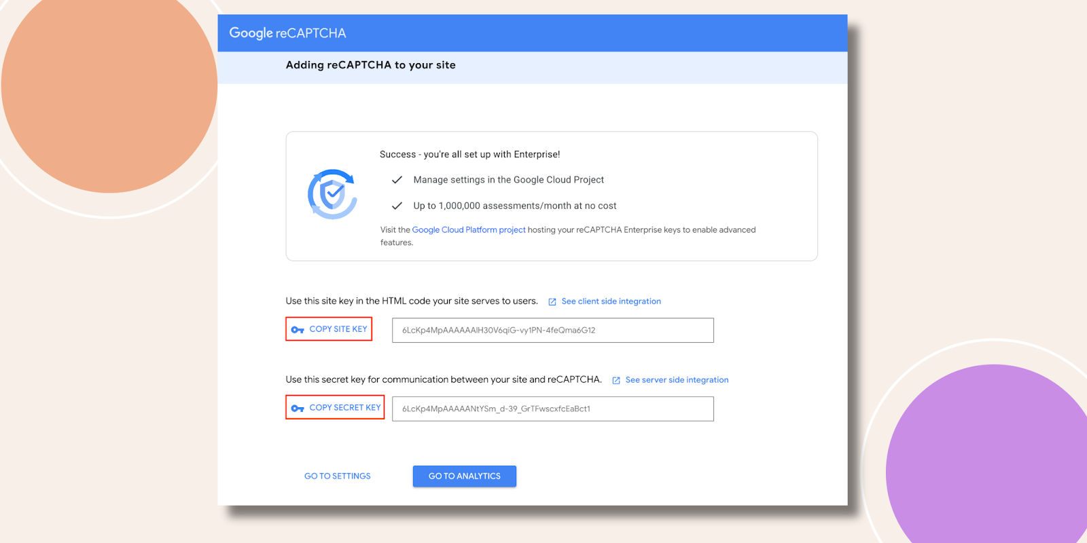1087x543 pixels.
Task: Select the secret key text field
Action: click(x=552, y=409)
